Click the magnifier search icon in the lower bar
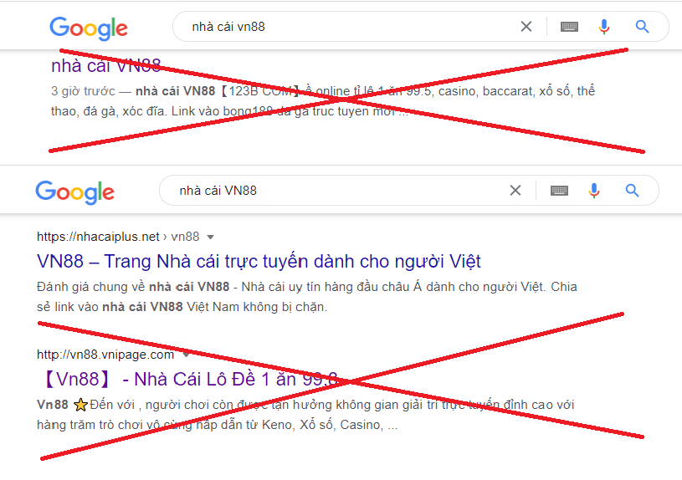The height and width of the screenshot is (480, 682). pyautogui.click(x=632, y=191)
